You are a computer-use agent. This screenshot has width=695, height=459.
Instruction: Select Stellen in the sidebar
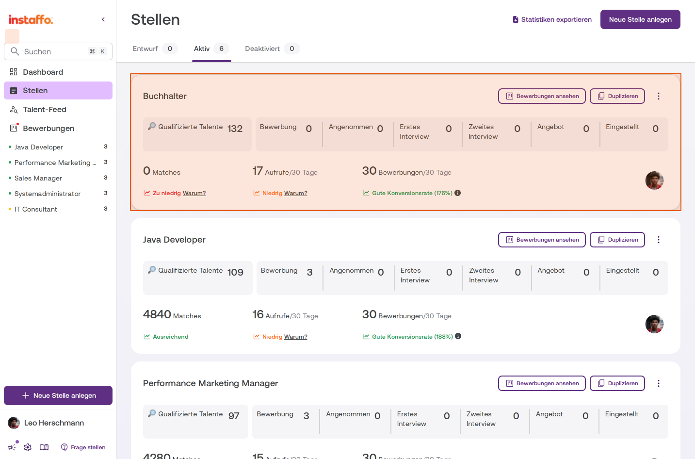(x=58, y=91)
